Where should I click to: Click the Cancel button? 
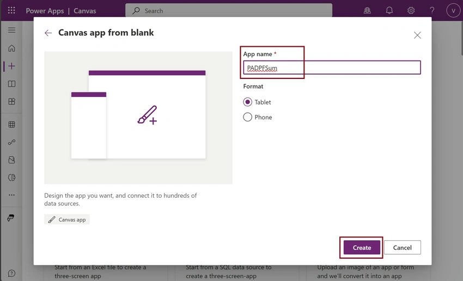(x=402, y=247)
